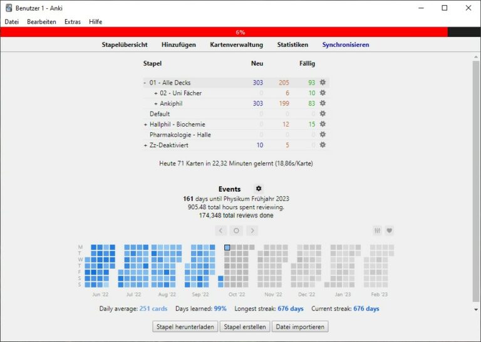This screenshot has width=481, height=342.
Task: Expand the Ankiphil subdeck
Action: click(x=156, y=104)
